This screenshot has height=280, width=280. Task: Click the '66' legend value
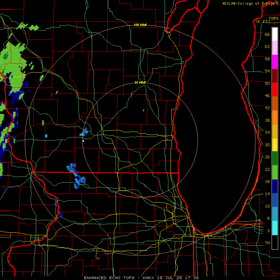pyautogui.click(x=267, y=34)
